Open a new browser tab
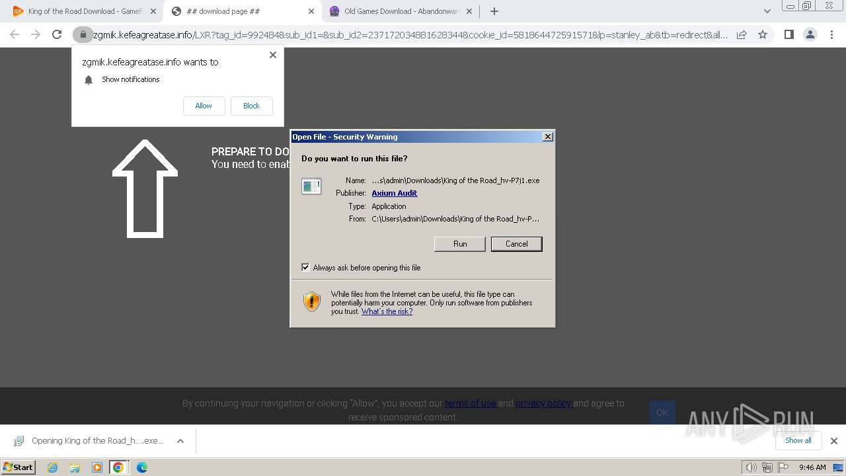This screenshot has height=476, width=846. pyautogui.click(x=494, y=11)
